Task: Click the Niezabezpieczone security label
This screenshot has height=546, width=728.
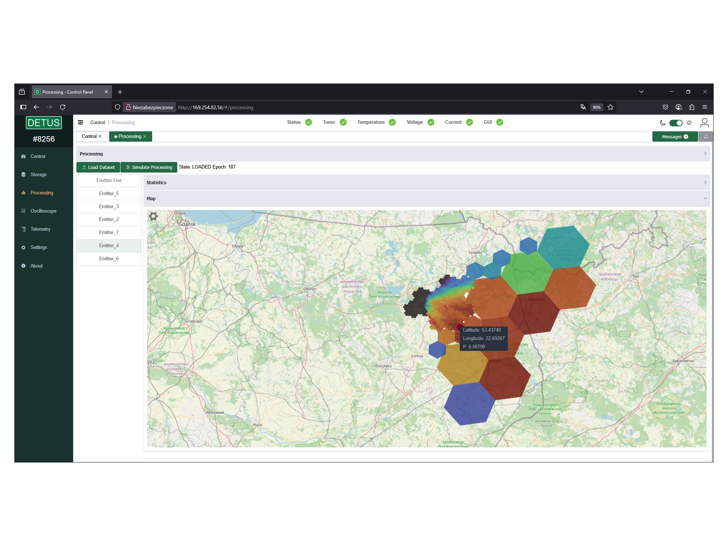Action: [150, 107]
